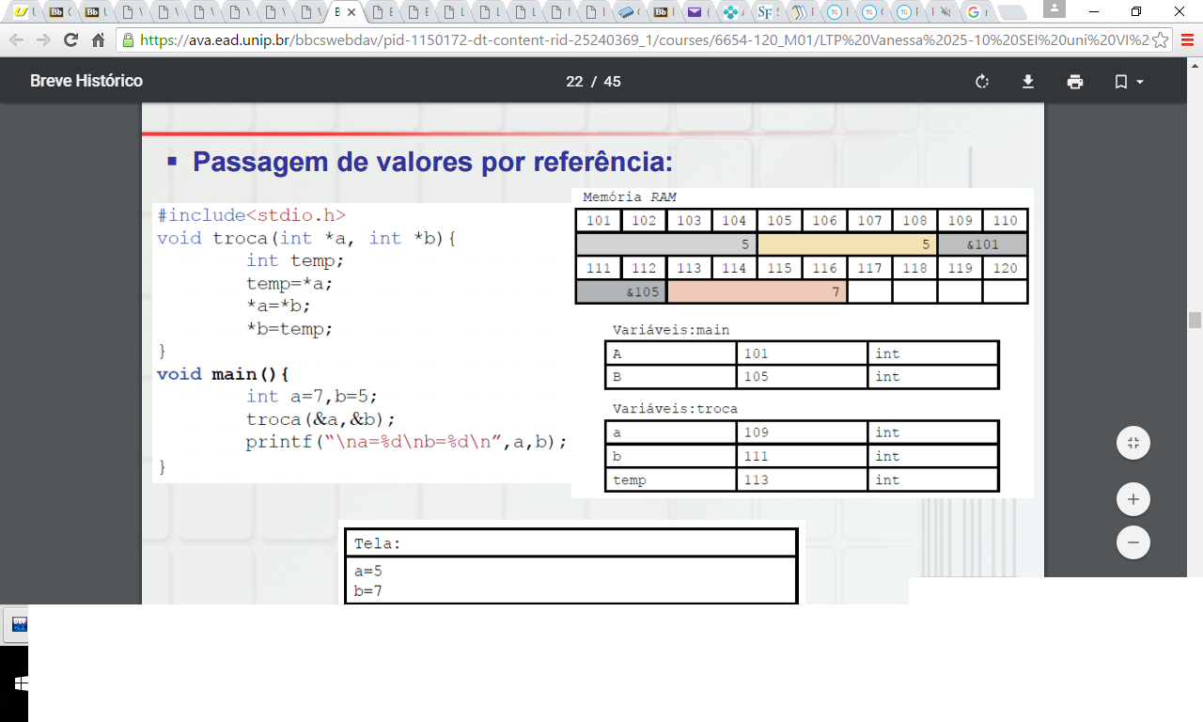Image resolution: width=1203 pixels, height=722 pixels.
Task: Switch to the SF icon tab
Action: click(767, 12)
